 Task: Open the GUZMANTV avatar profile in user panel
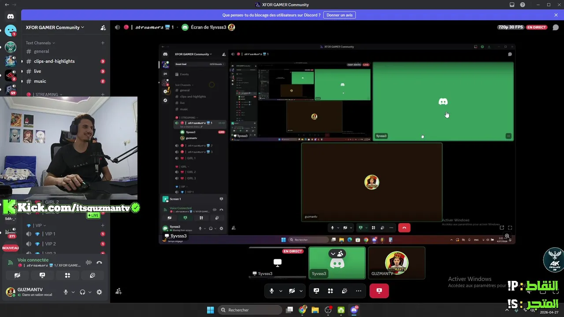[10, 291]
